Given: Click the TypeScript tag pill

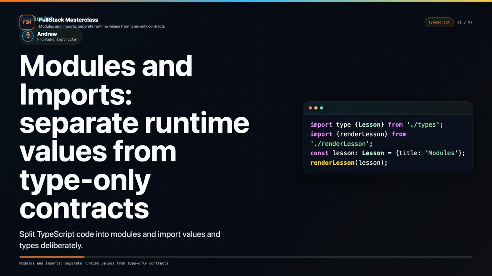Looking at the screenshot, I should pyautogui.click(x=439, y=22).
